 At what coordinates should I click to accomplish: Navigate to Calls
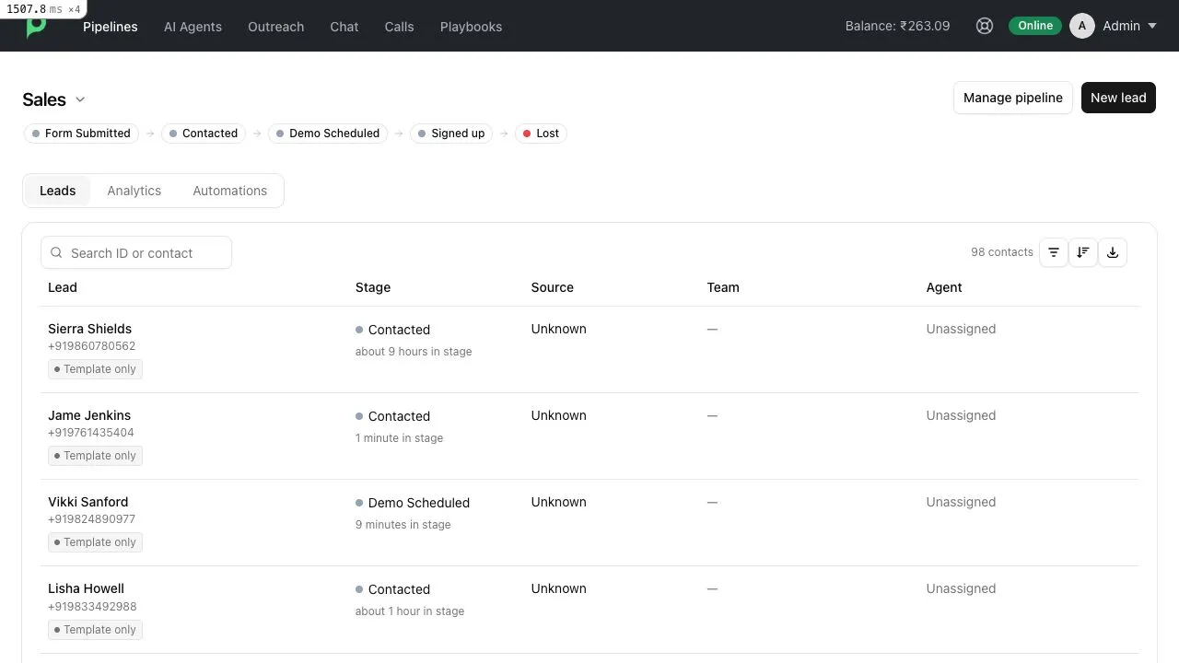pyautogui.click(x=399, y=27)
